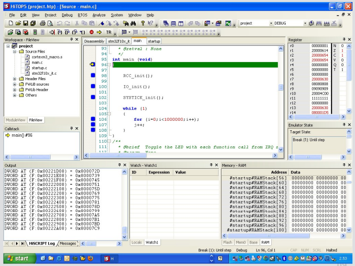Collapse the project tree root node
Viewport: 355px width, 266px height.
coord(8,46)
